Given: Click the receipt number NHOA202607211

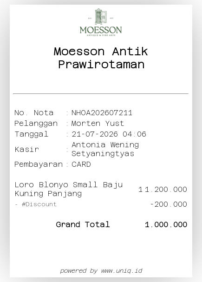Looking at the screenshot, I should 102,113.
